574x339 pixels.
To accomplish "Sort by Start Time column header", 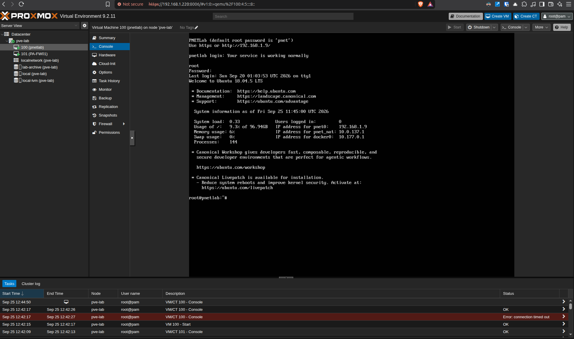I will click(22, 294).
